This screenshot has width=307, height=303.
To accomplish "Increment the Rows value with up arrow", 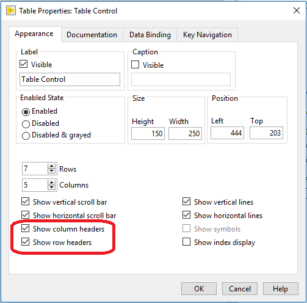I will pos(52,166).
